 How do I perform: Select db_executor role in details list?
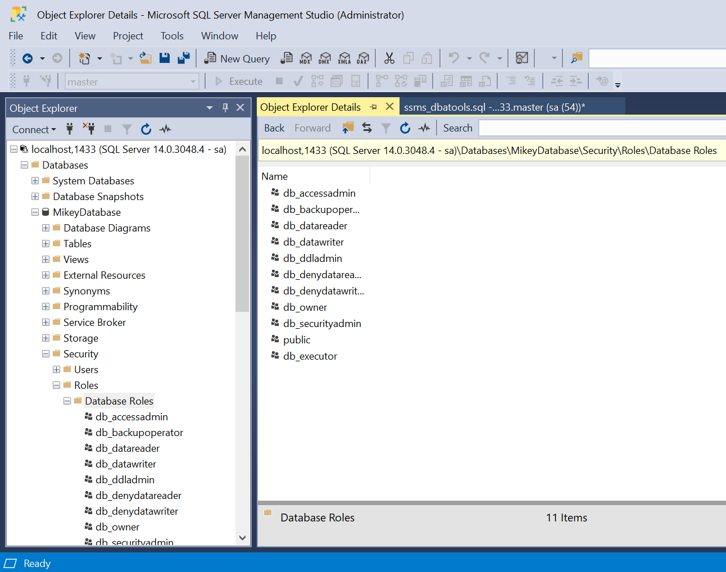[x=310, y=356]
